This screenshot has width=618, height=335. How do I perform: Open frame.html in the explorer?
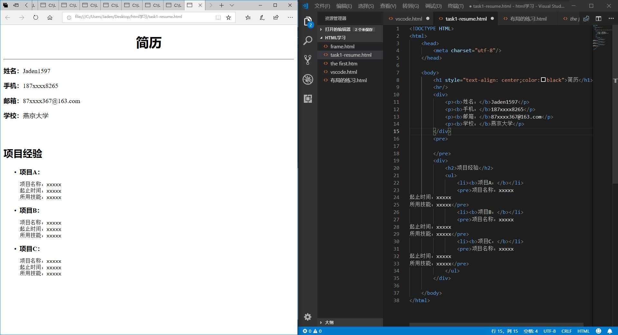350,46
